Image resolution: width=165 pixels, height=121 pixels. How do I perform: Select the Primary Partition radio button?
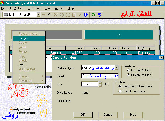coord(128,75)
